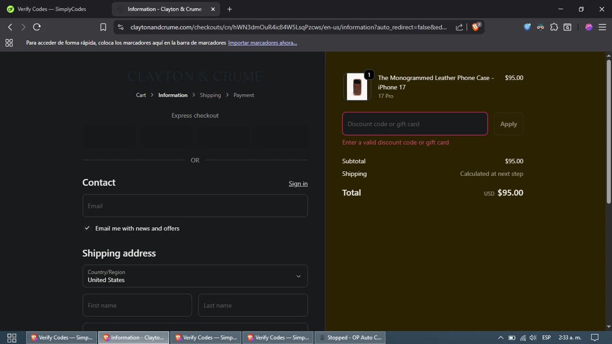Open a new tab with plus button
612x344 pixels.
click(x=230, y=9)
